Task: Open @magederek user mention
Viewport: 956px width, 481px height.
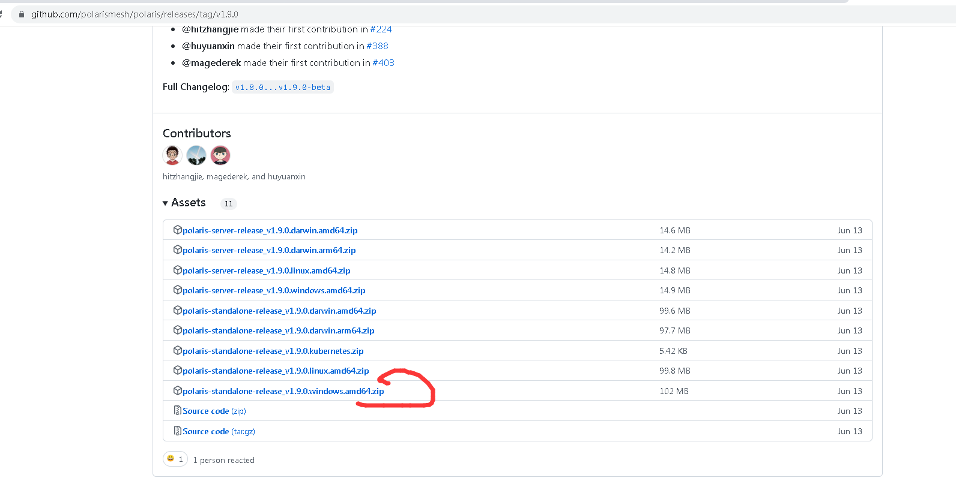Action: [x=211, y=62]
